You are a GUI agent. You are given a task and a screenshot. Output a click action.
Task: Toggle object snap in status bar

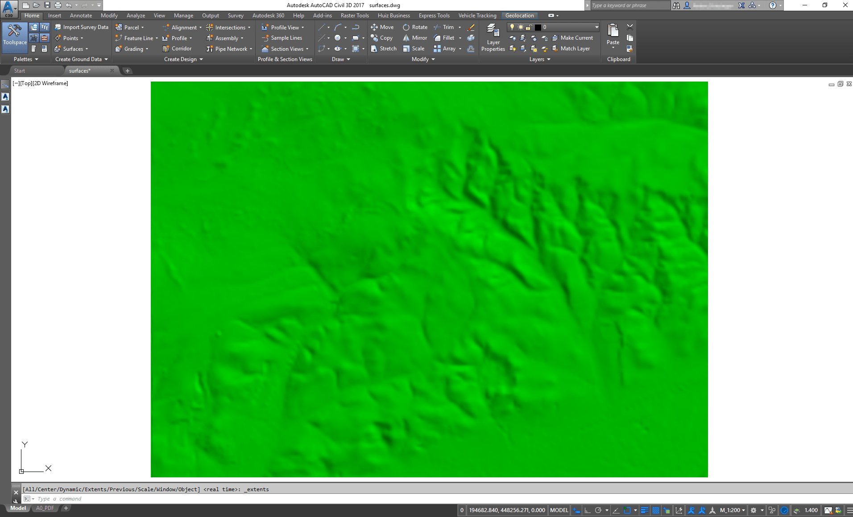point(627,510)
